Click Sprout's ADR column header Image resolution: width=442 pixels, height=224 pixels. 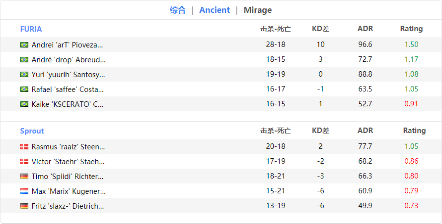pyautogui.click(x=365, y=131)
